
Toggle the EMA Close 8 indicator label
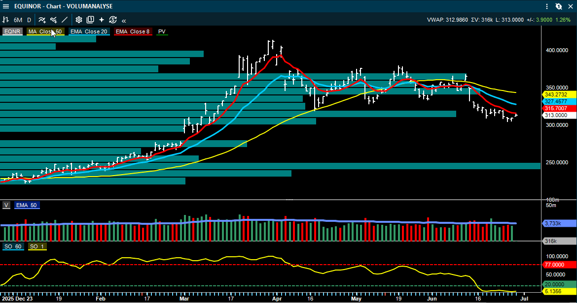pos(133,31)
